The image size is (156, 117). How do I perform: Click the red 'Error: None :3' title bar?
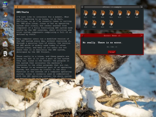pos(112,36)
